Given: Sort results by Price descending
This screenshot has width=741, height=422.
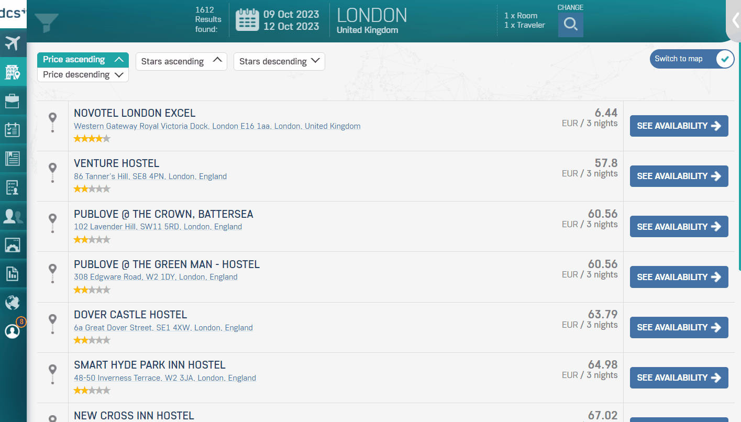Looking at the screenshot, I should [x=83, y=75].
